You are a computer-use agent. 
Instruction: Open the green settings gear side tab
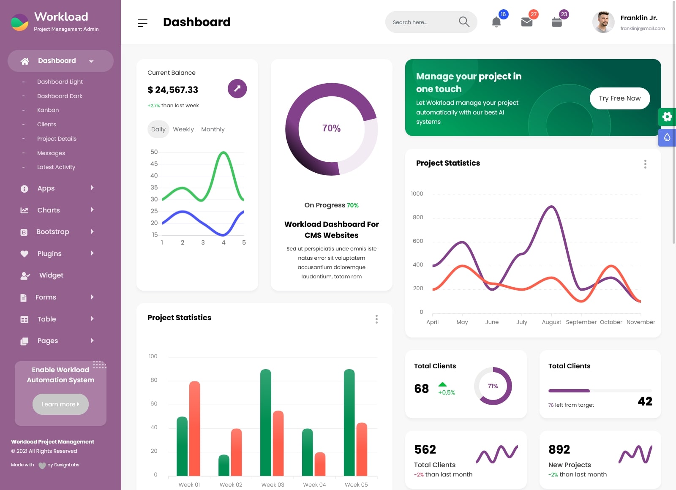click(667, 117)
